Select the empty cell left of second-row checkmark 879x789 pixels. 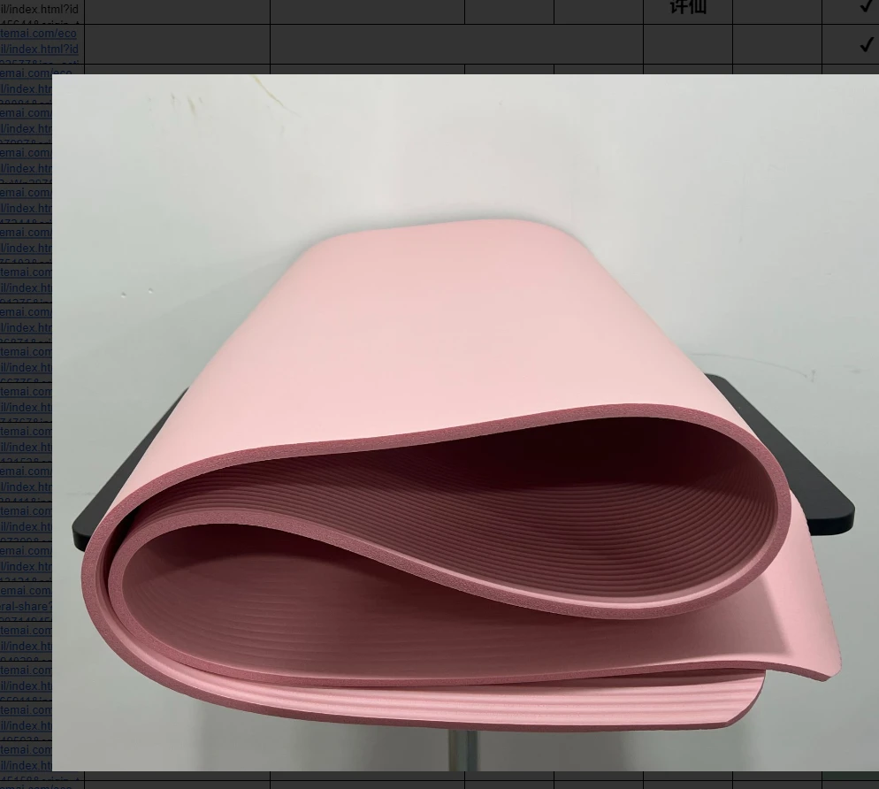point(776,44)
